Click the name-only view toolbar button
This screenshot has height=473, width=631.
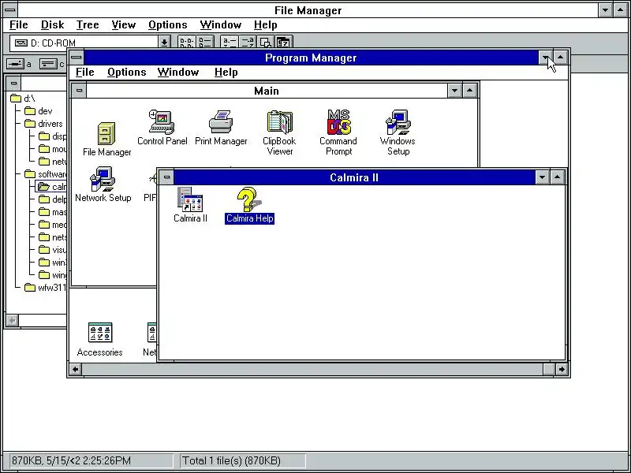click(x=187, y=43)
